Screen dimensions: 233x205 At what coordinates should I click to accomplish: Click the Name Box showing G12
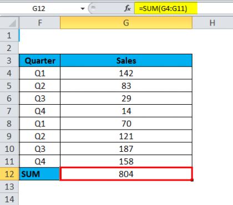tap(39, 8)
